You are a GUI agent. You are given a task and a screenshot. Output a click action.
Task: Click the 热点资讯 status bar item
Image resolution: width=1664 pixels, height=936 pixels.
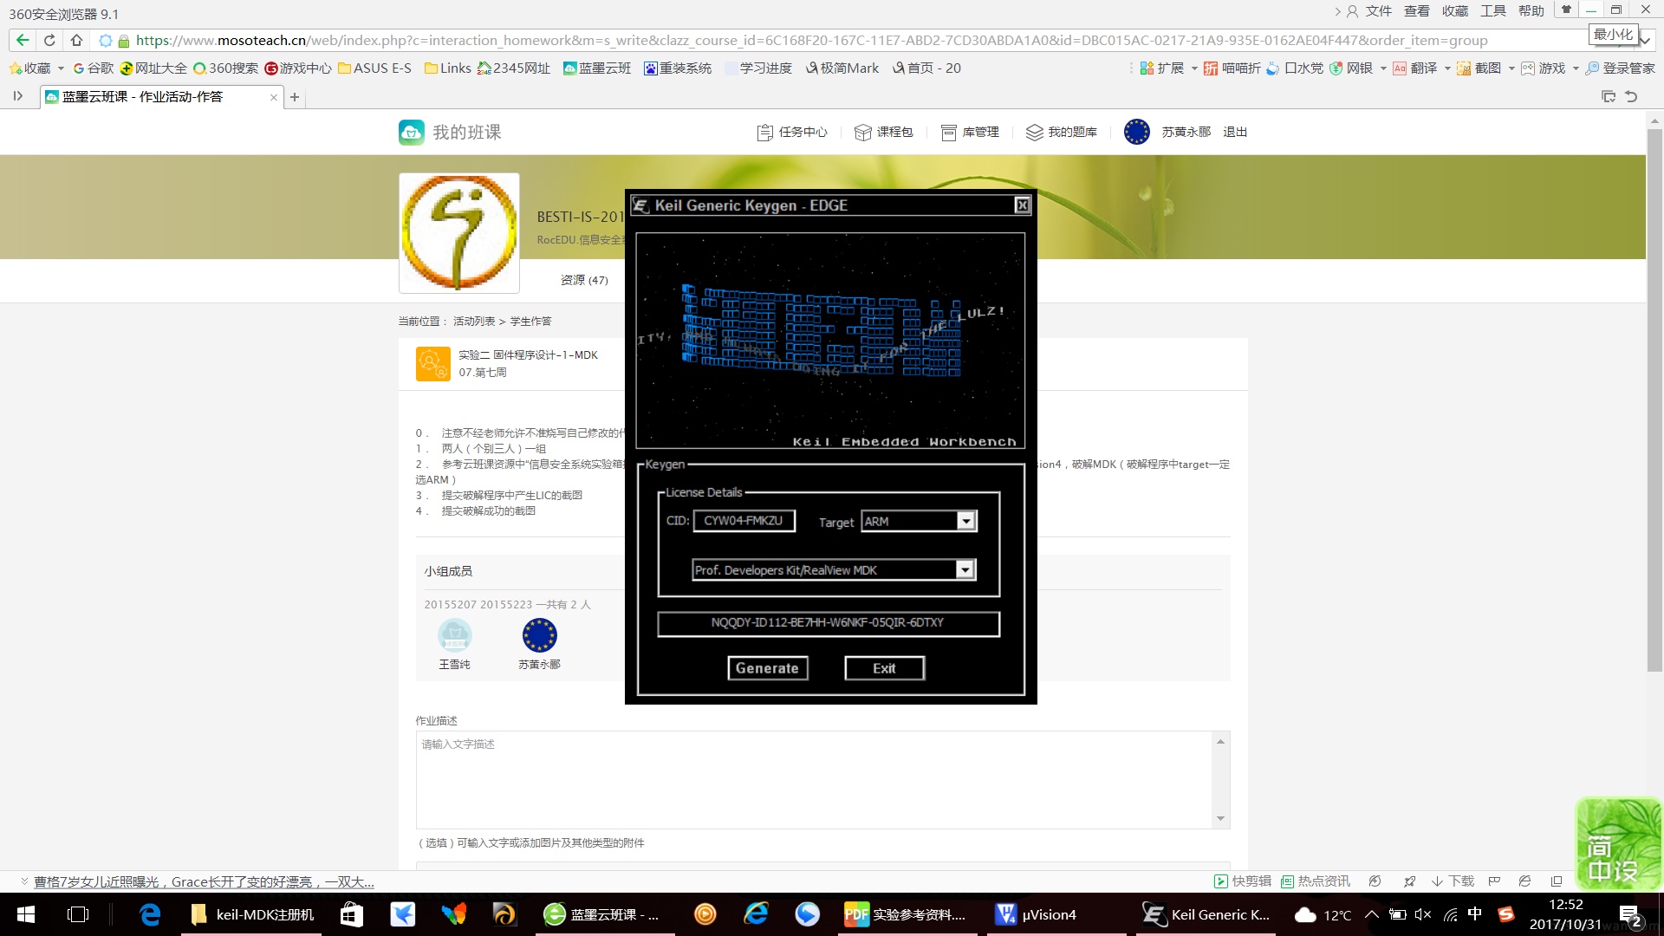click(x=1316, y=881)
